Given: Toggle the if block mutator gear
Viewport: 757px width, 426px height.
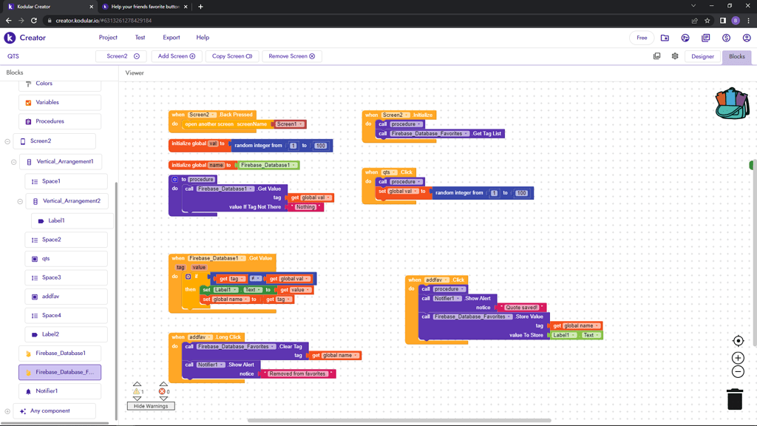Looking at the screenshot, I should pyautogui.click(x=188, y=277).
